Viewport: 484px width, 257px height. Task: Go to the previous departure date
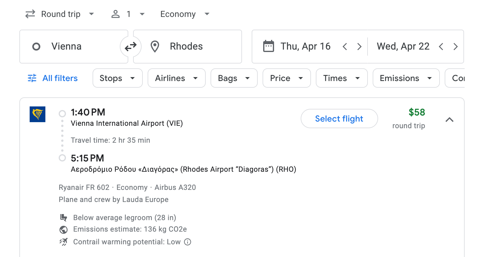pos(345,47)
